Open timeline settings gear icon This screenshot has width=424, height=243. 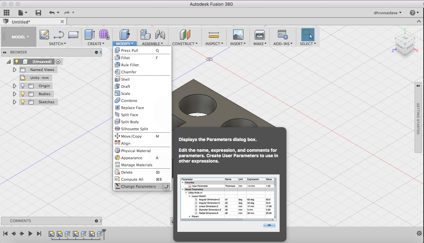pos(419,233)
